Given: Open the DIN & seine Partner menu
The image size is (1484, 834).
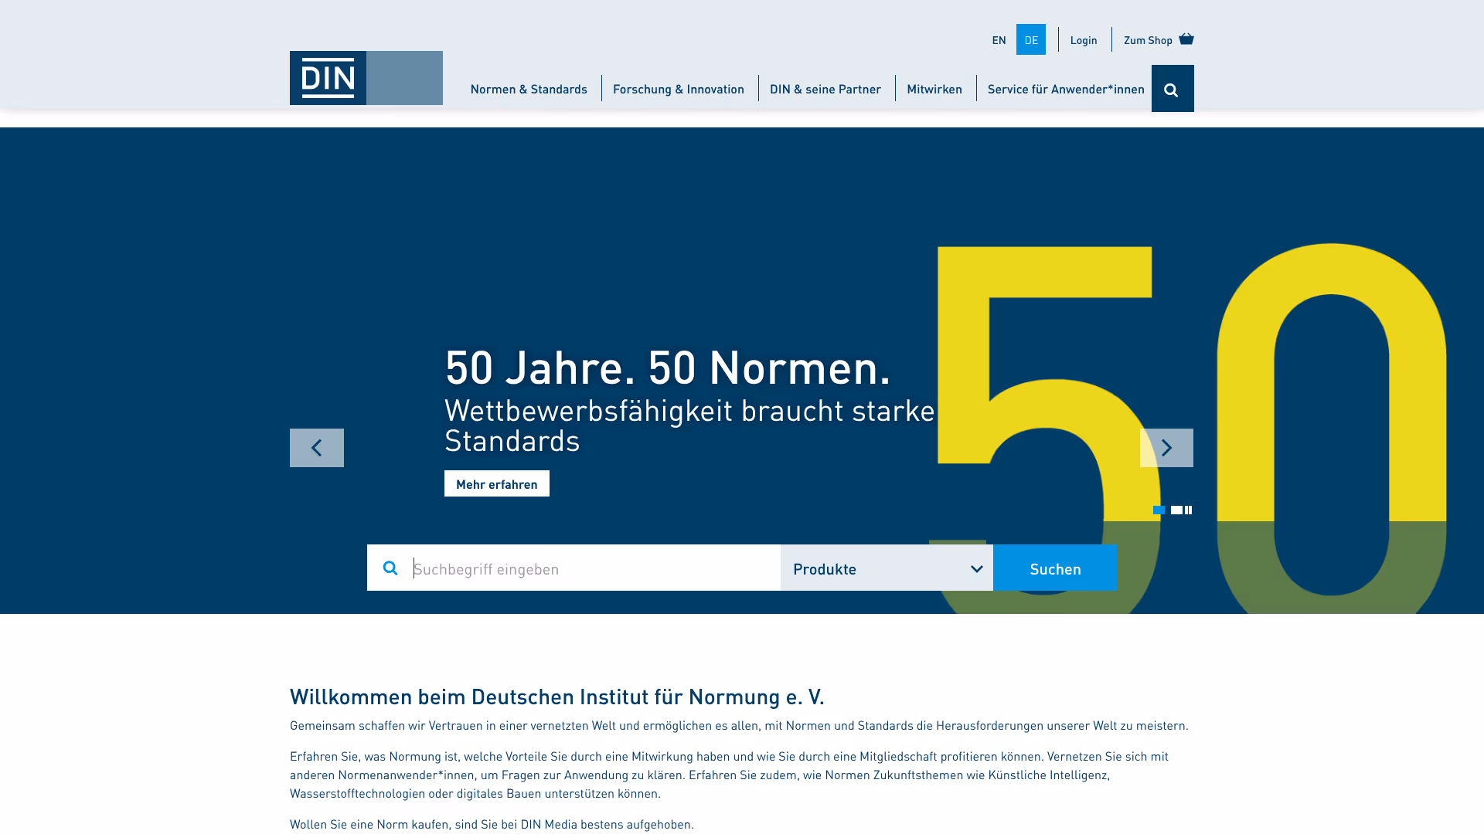Looking at the screenshot, I should click(825, 88).
